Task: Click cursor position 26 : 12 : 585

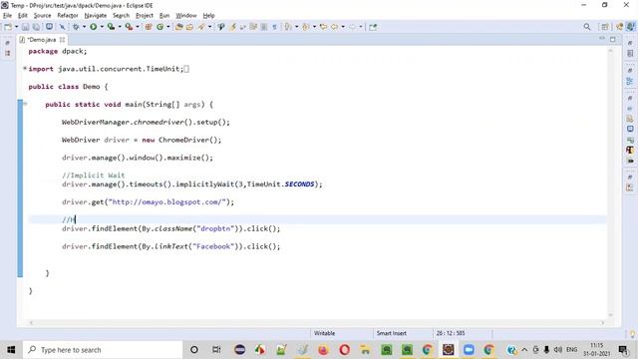Action: point(451,333)
